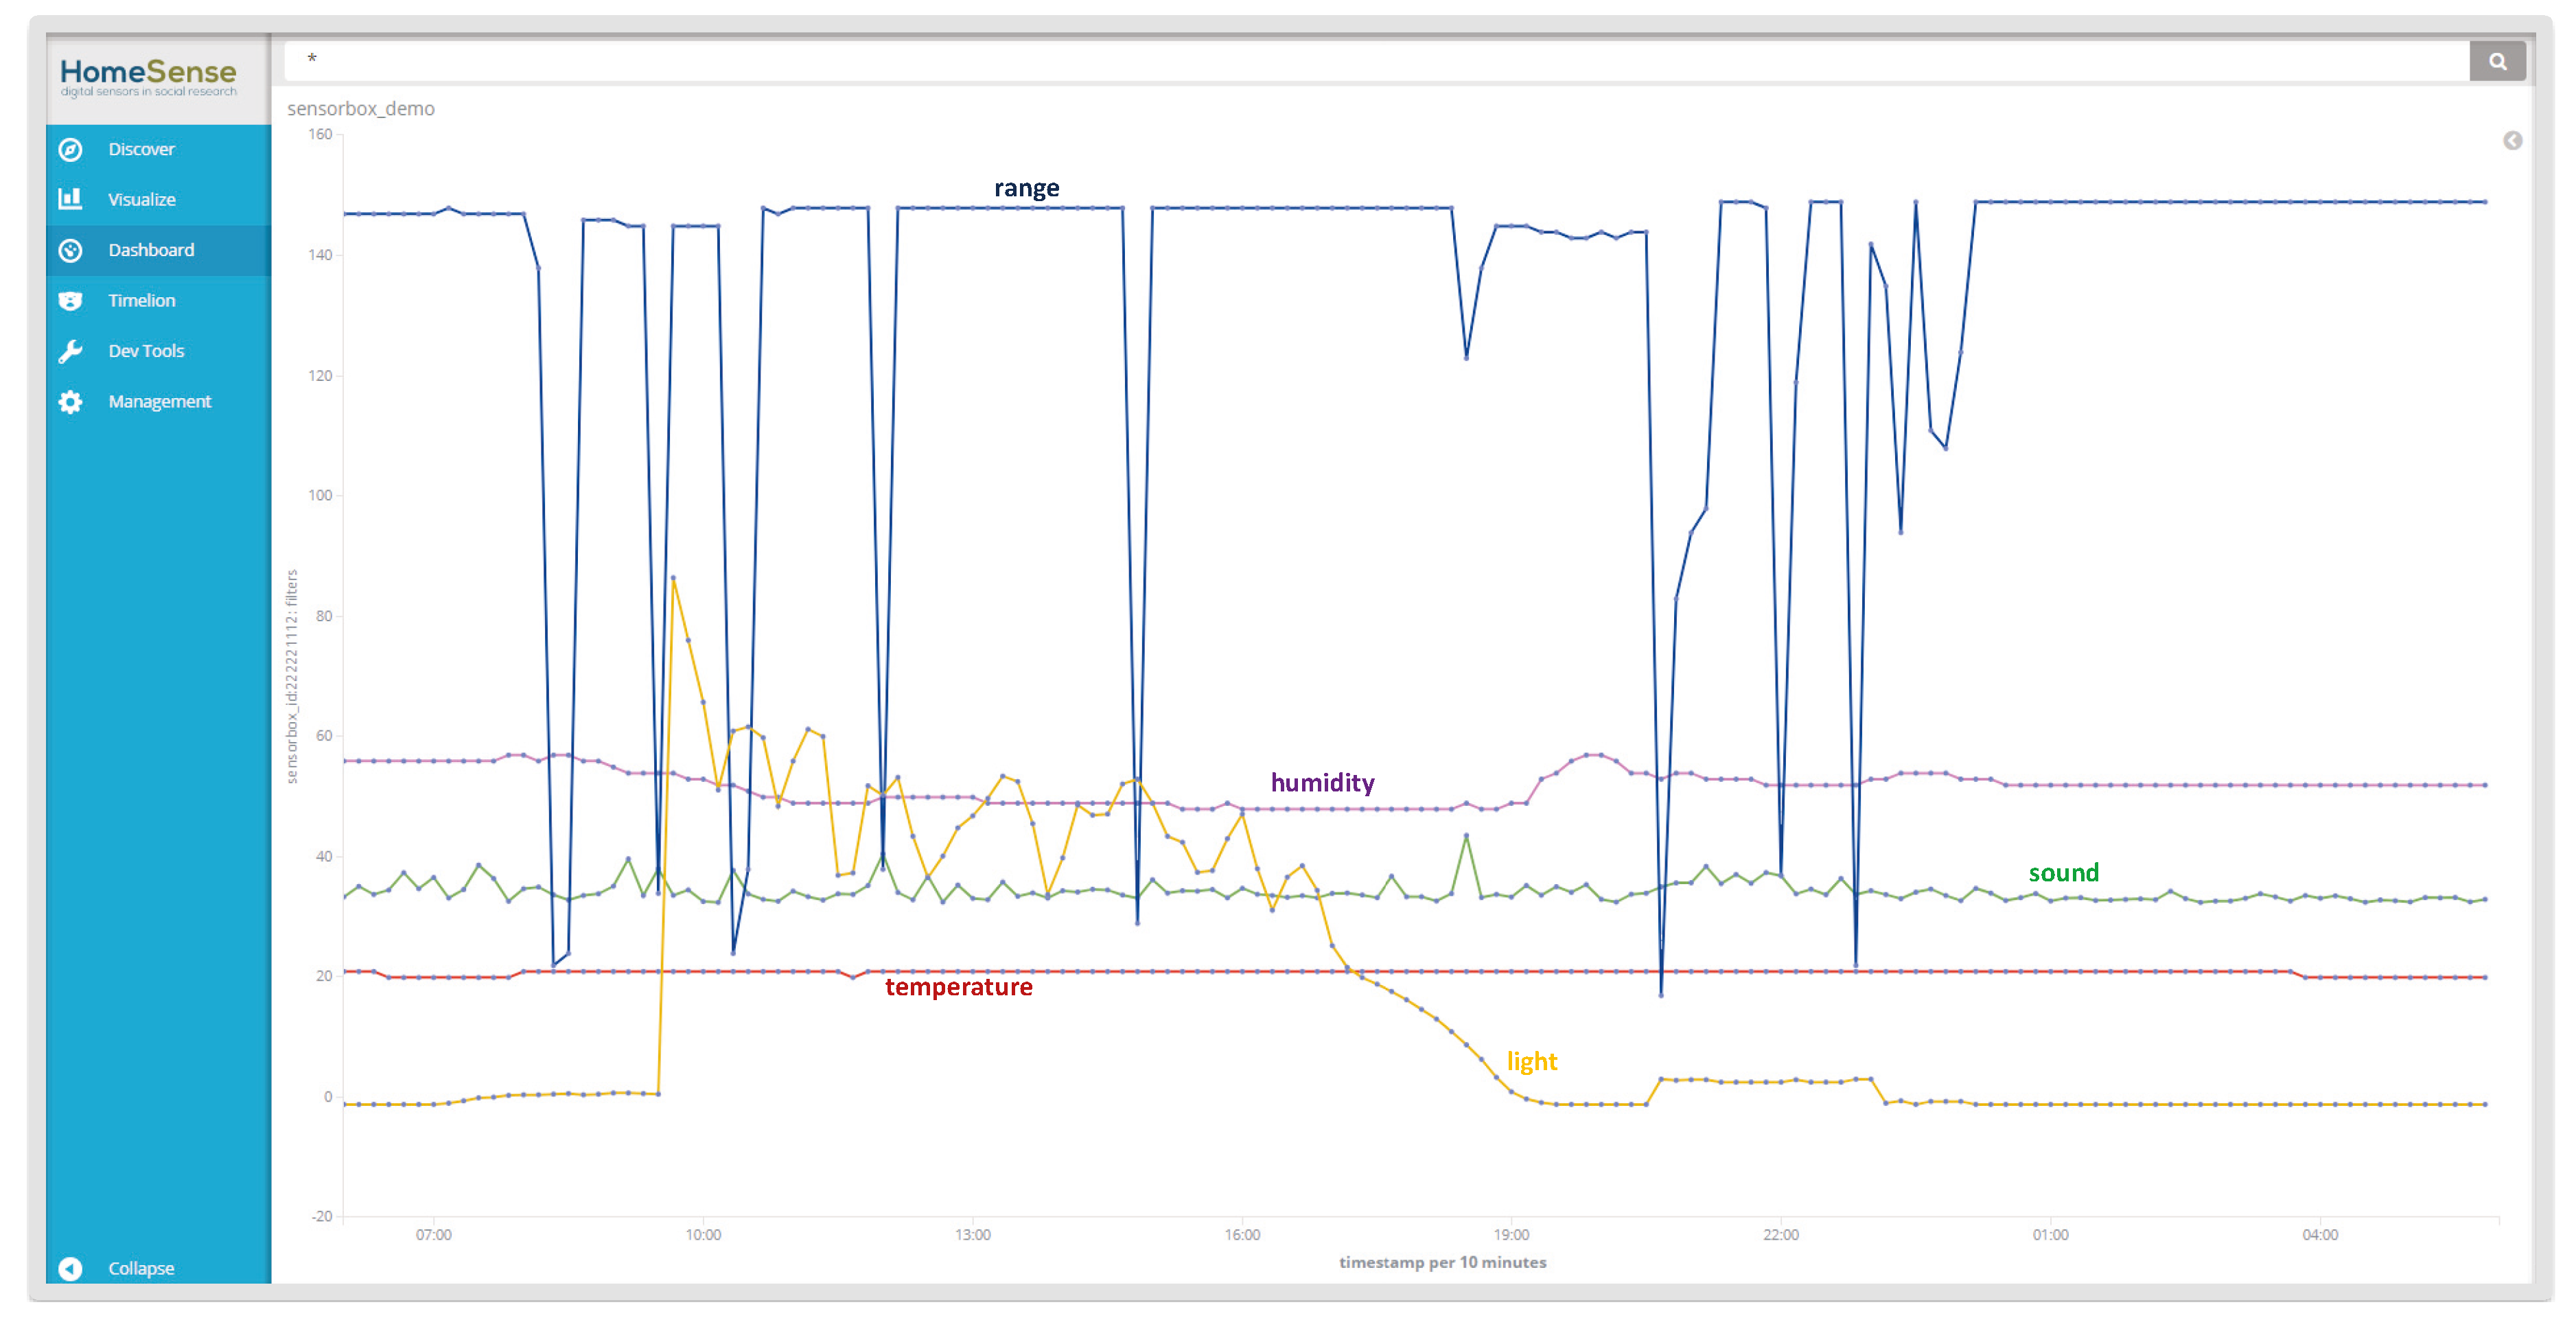Image resolution: width=2576 pixels, height=1320 pixels.
Task: Click the Discover compass icon
Action: tap(70, 150)
